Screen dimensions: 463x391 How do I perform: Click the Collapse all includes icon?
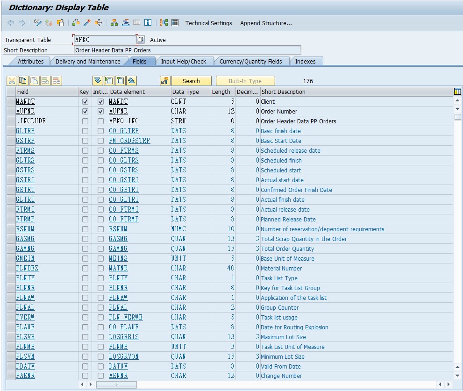[120, 81]
